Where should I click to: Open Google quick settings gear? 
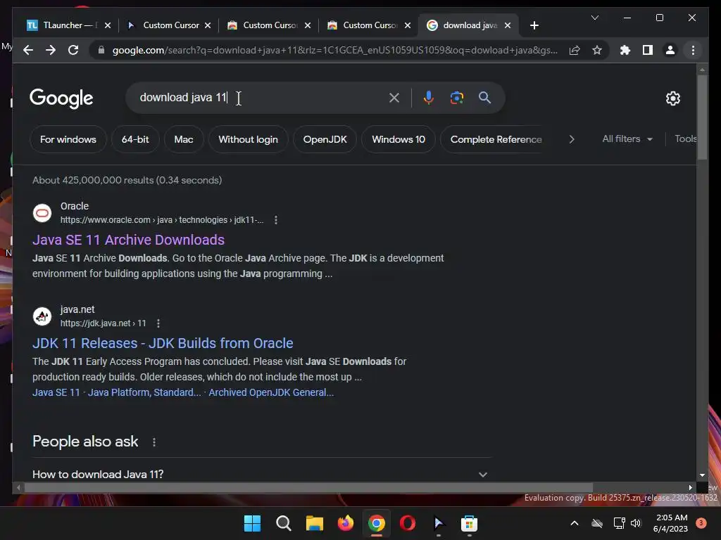pos(672,98)
